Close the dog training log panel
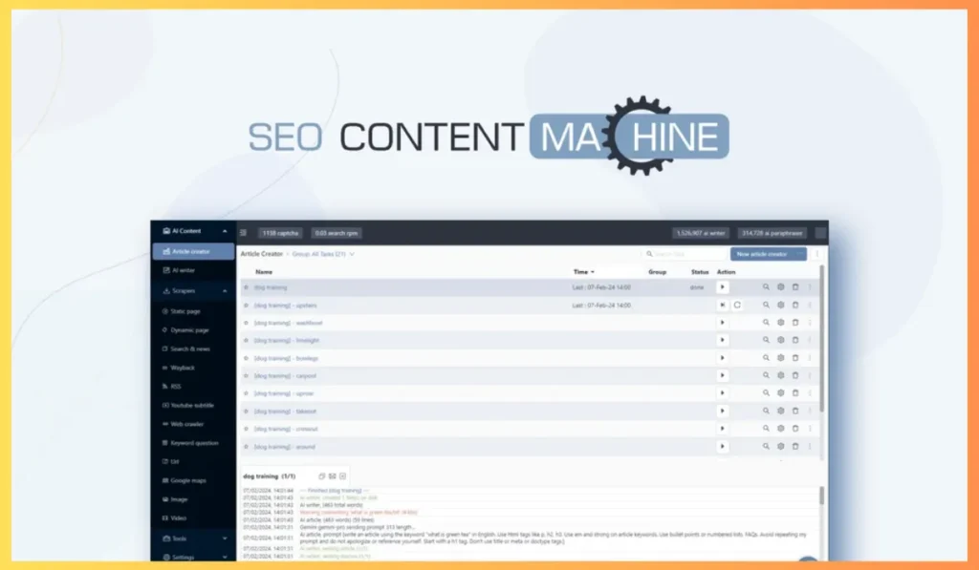Screen dimensions: 979x570 (343, 476)
